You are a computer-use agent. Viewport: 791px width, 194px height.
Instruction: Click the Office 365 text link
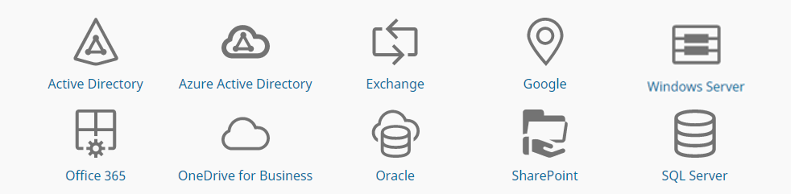[x=95, y=176]
